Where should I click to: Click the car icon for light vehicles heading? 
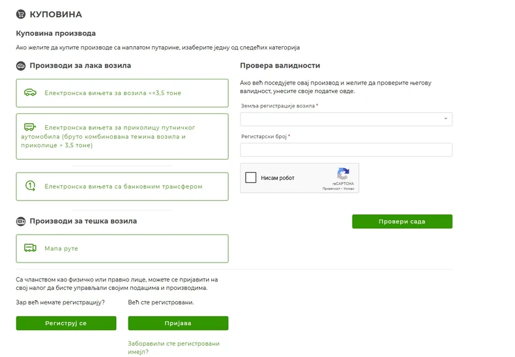pyautogui.click(x=21, y=66)
